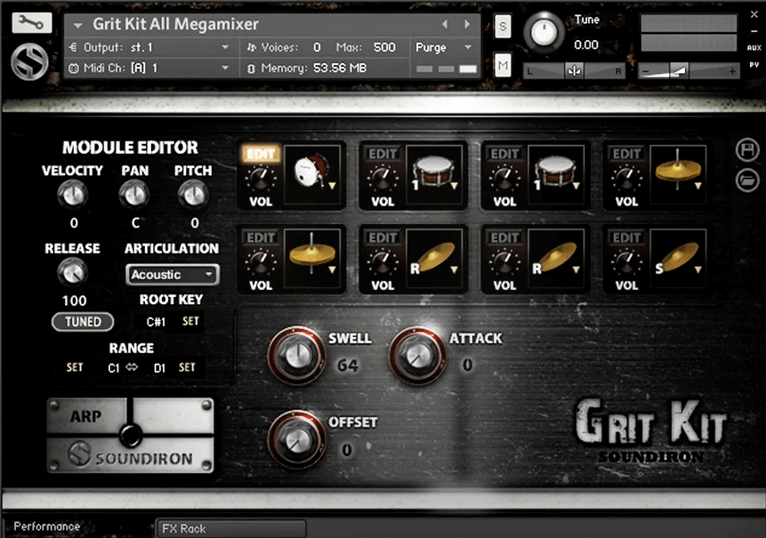Click the VELOCITY knob
The image size is (766, 538).
72,196
